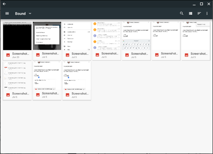This screenshot has width=213, height=154.
Task: Select Screenshot name under the keyboard thumbnail
Action: [x=140, y=54]
